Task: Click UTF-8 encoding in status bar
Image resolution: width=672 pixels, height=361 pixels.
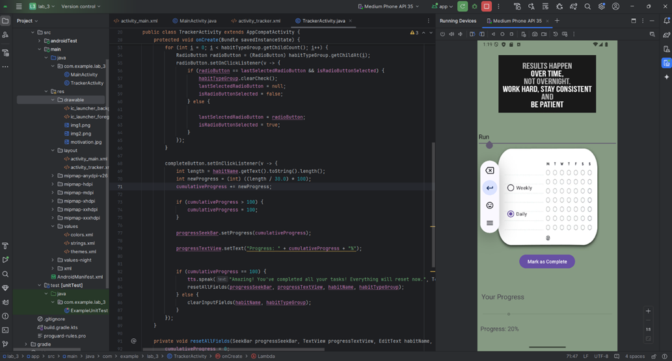Action: tap(601, 356)
